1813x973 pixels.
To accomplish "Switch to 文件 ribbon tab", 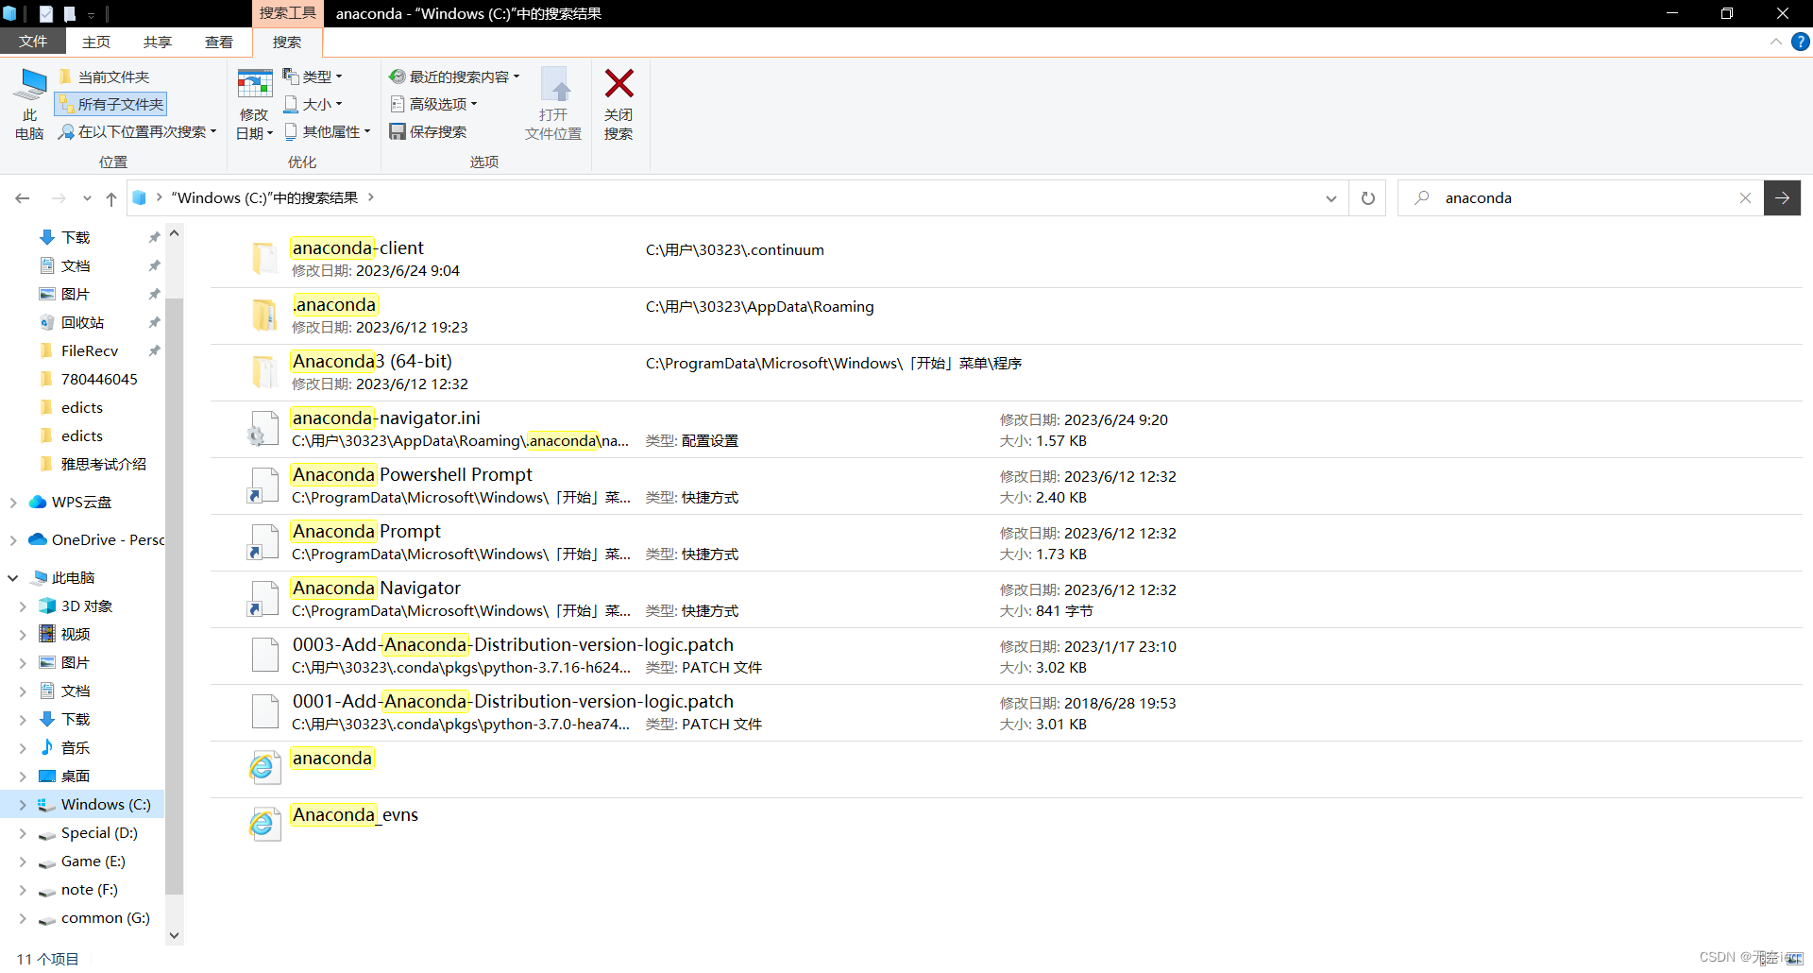I will tap(32, 42).
